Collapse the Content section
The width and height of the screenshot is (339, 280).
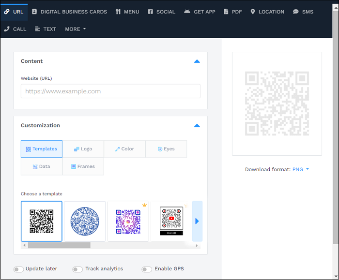[197, 61]
